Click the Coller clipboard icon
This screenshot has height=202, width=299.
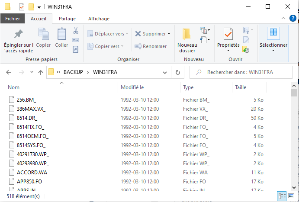[x=61, y=38]
